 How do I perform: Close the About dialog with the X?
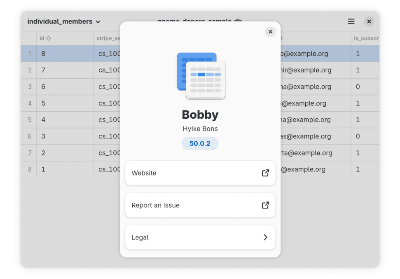(270, 32)
